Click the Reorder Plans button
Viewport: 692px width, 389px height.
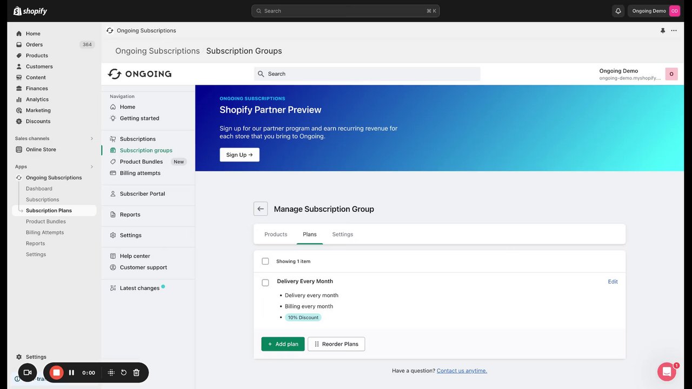click(336, 344)
